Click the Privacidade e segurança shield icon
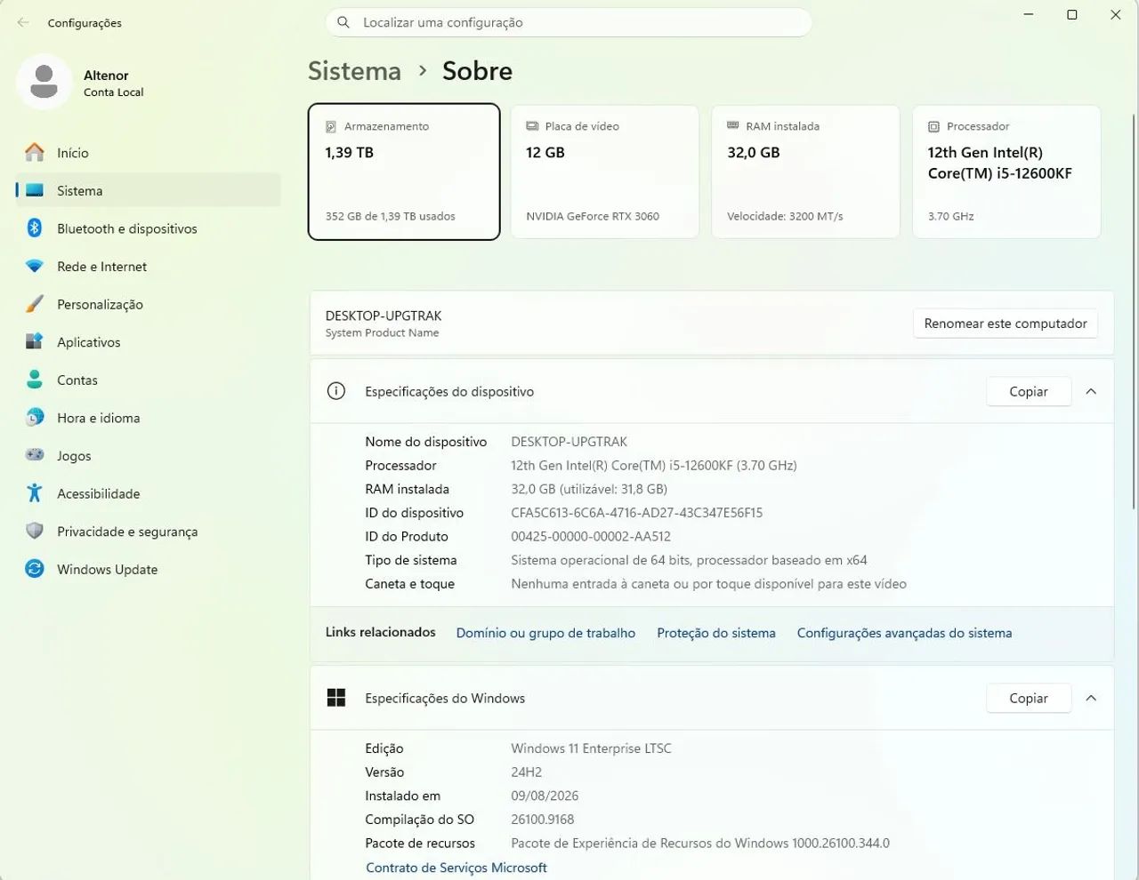The width and height of the screenshot is (1139, 880). 35,531
